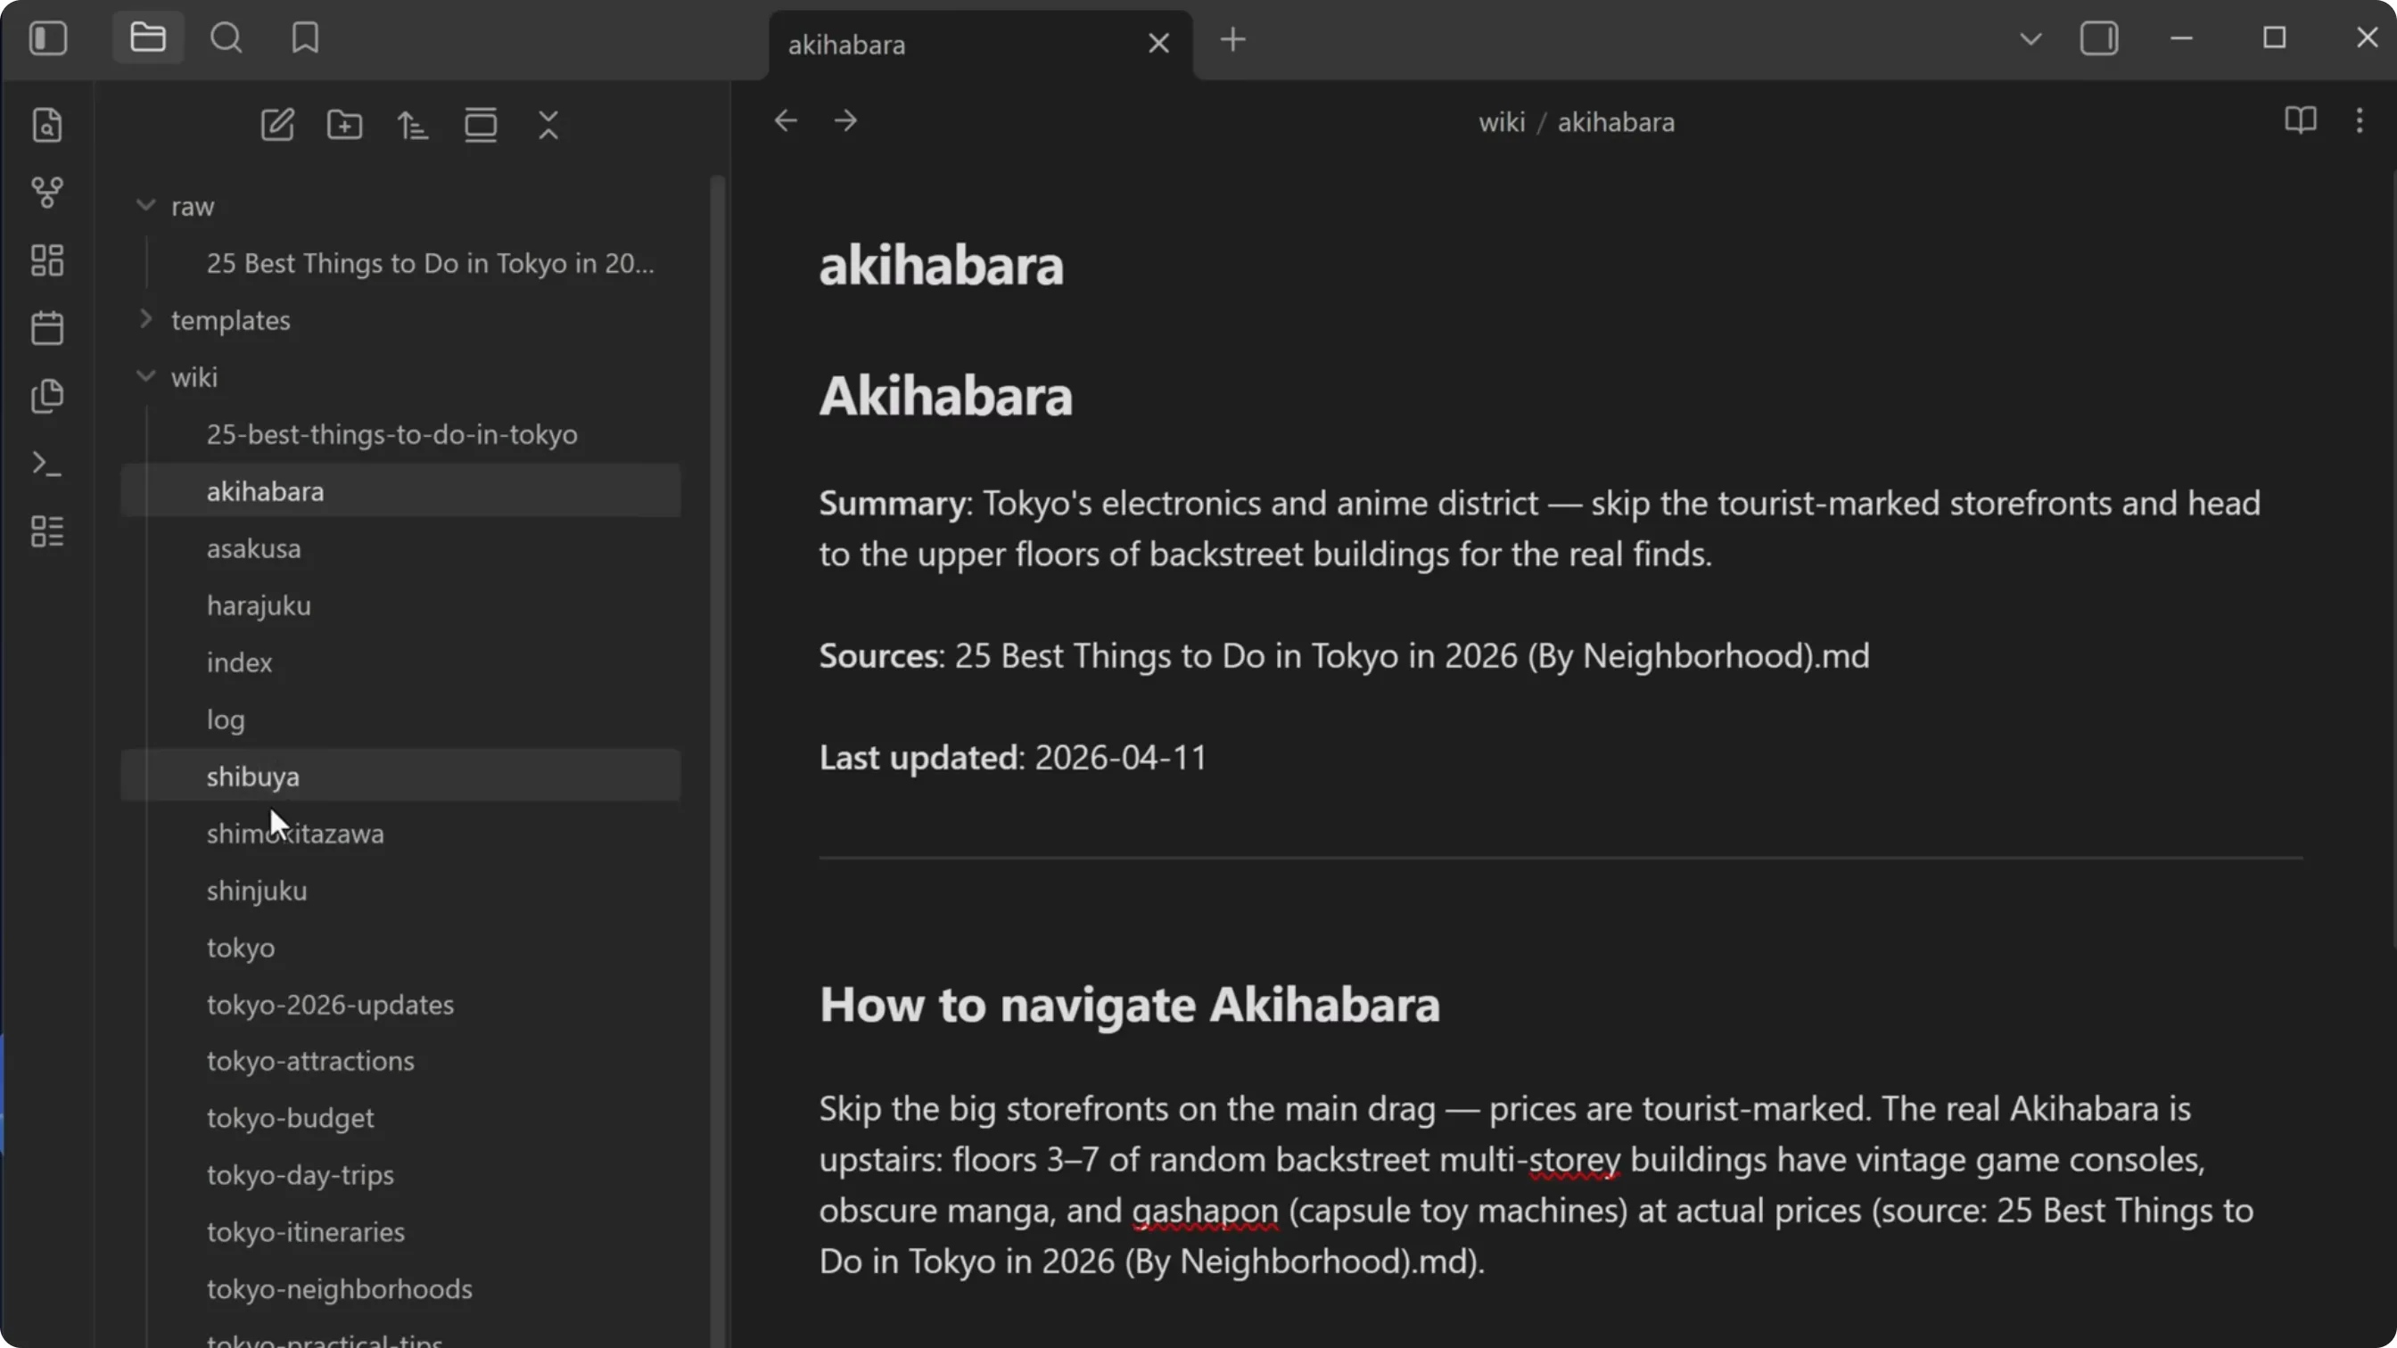Open command palette from ribbon

47,464
